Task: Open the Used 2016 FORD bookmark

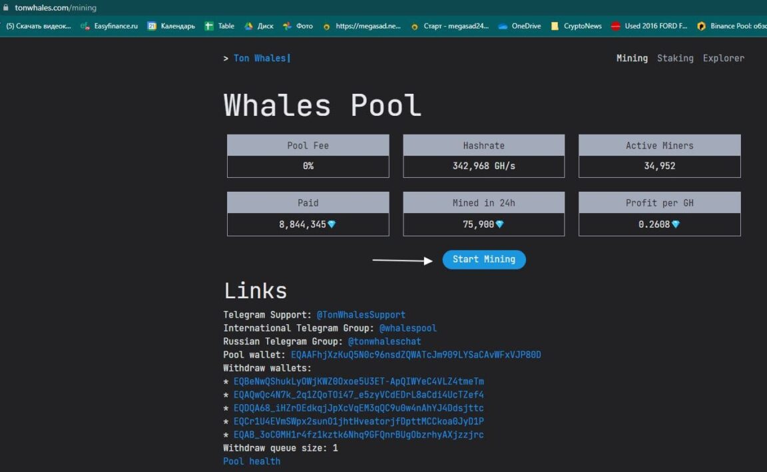Action: 649,26
